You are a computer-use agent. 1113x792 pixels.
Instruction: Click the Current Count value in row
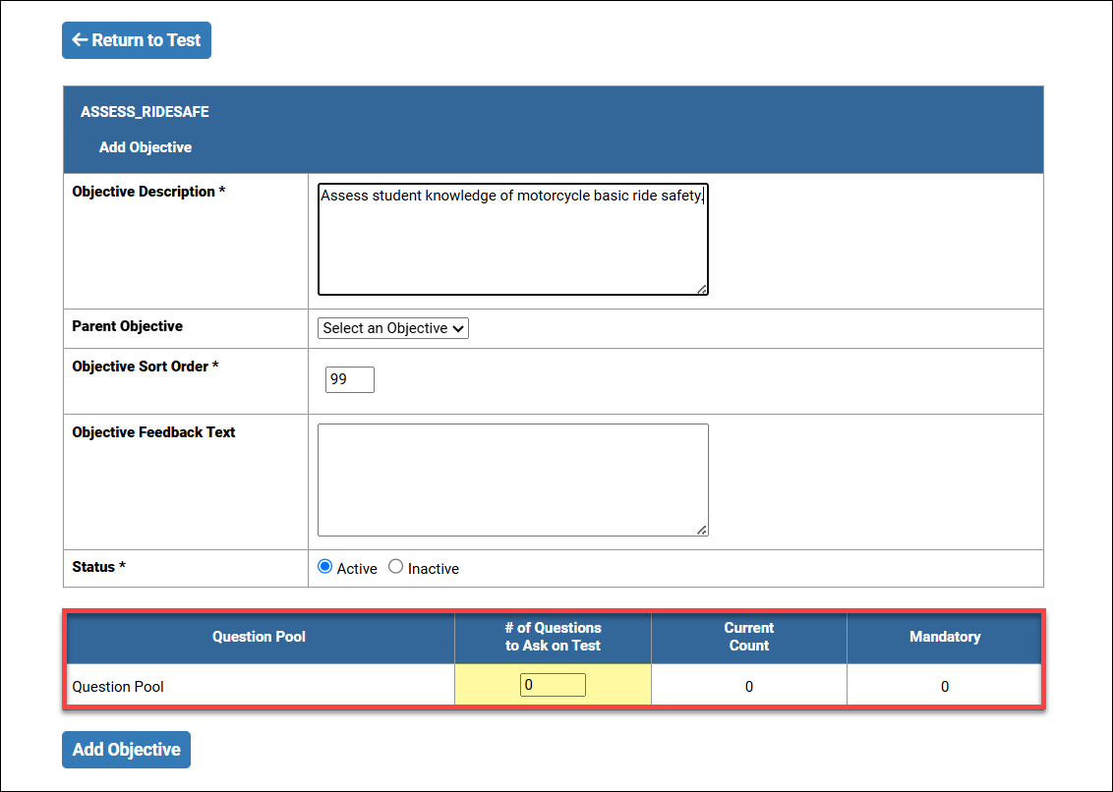tap(748, 687)
